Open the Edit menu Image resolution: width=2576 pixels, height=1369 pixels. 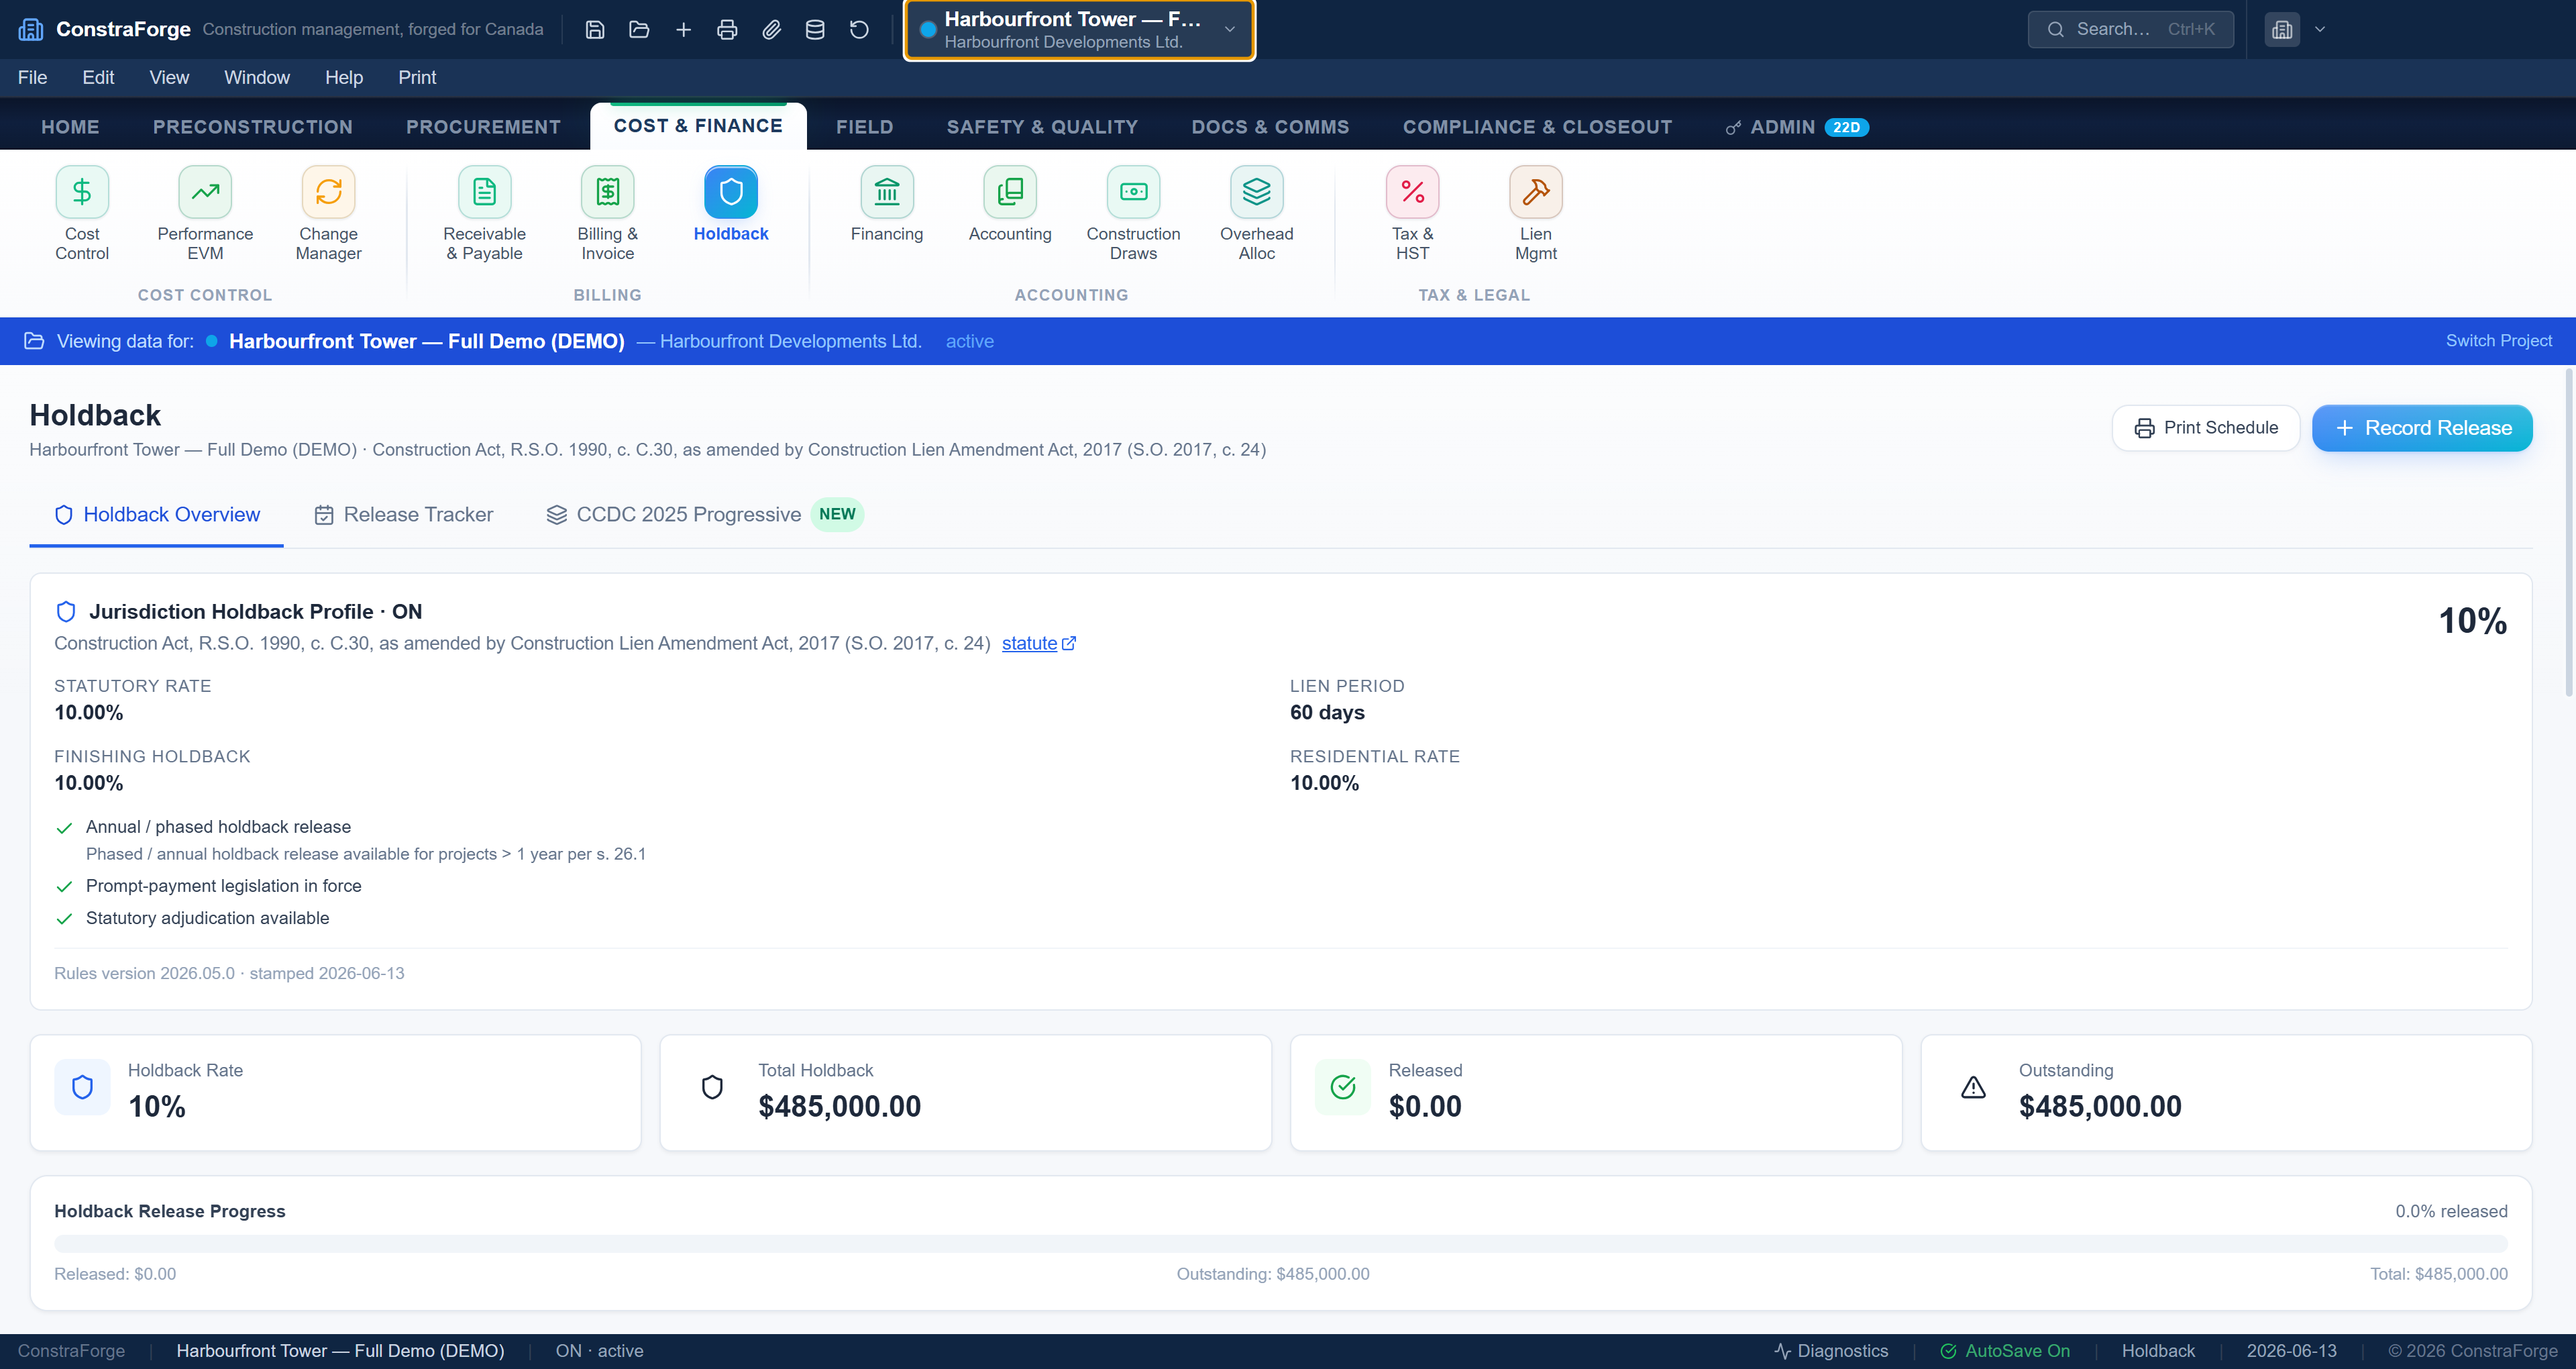pos(98,77)
